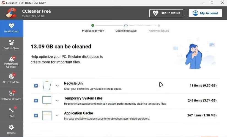Open the Options gear section
The width and height of the screenshot is (227, 137).
[12, 130]
